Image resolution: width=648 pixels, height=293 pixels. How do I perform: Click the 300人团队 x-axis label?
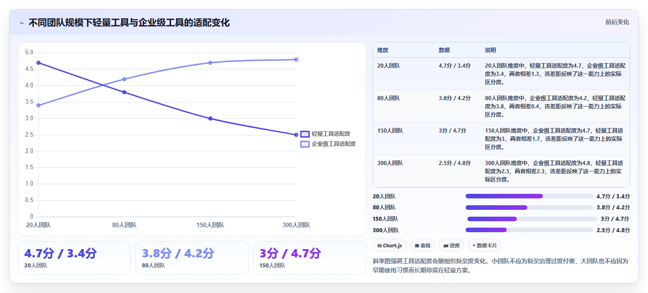tap(296, 225)
